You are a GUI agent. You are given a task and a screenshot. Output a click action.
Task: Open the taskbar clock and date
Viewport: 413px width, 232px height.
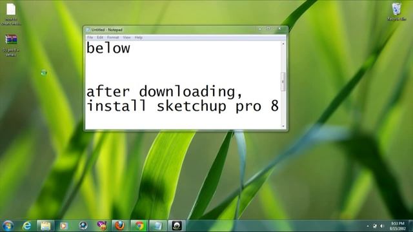tap(398, 226)
